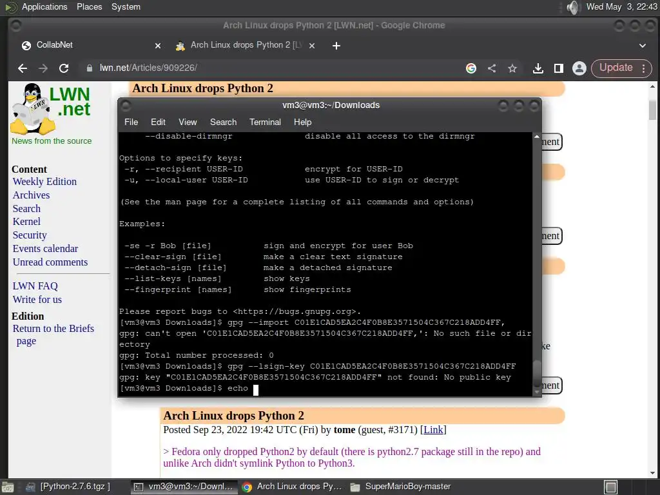Open the volume speaker icon in top panel
Image resolution: width=660 pixels, height=495 pixels.
point(573,7)
